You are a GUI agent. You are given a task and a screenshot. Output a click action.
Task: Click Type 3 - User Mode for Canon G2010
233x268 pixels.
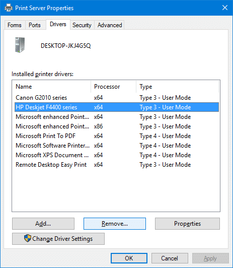165,98
